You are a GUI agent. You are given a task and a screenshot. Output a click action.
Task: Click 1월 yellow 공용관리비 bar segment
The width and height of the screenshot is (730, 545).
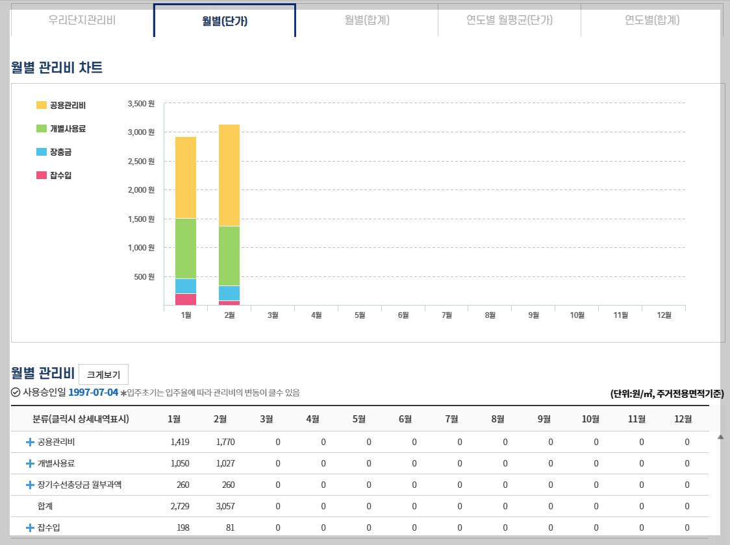(186, 178)
